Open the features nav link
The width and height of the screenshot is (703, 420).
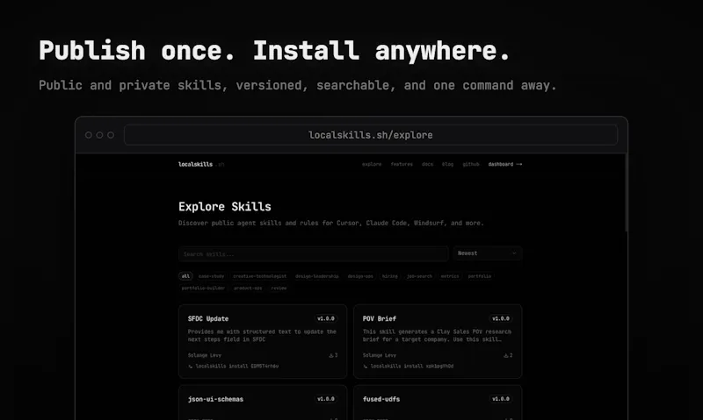click(402, 164)
